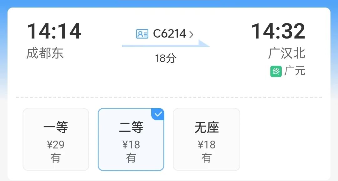This screenshot has height=181, width=338.
Task: Click the ID card icon beside C6214
Action: click(x=142, y=34)
